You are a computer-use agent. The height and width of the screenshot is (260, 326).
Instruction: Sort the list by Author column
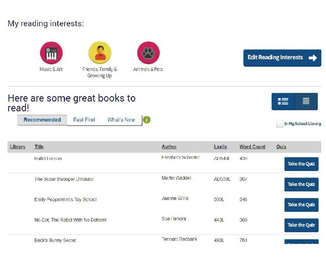pos(169,147)
